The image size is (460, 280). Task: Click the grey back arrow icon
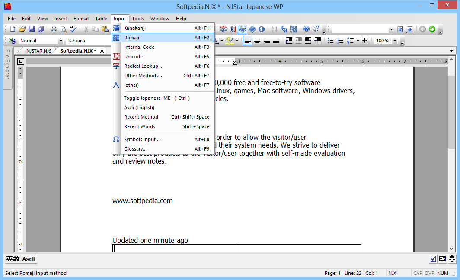(x=422, y=29)
